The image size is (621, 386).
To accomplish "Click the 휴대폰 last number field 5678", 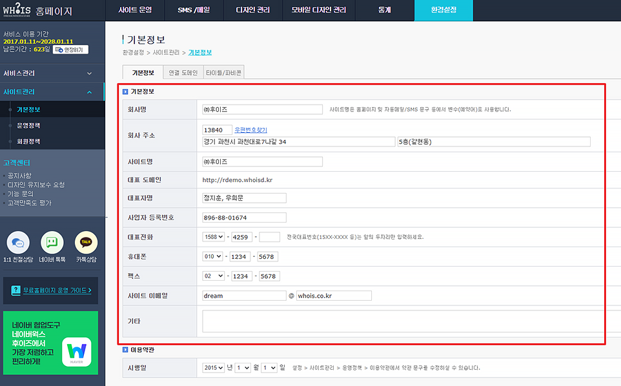I will click(267, 256).
